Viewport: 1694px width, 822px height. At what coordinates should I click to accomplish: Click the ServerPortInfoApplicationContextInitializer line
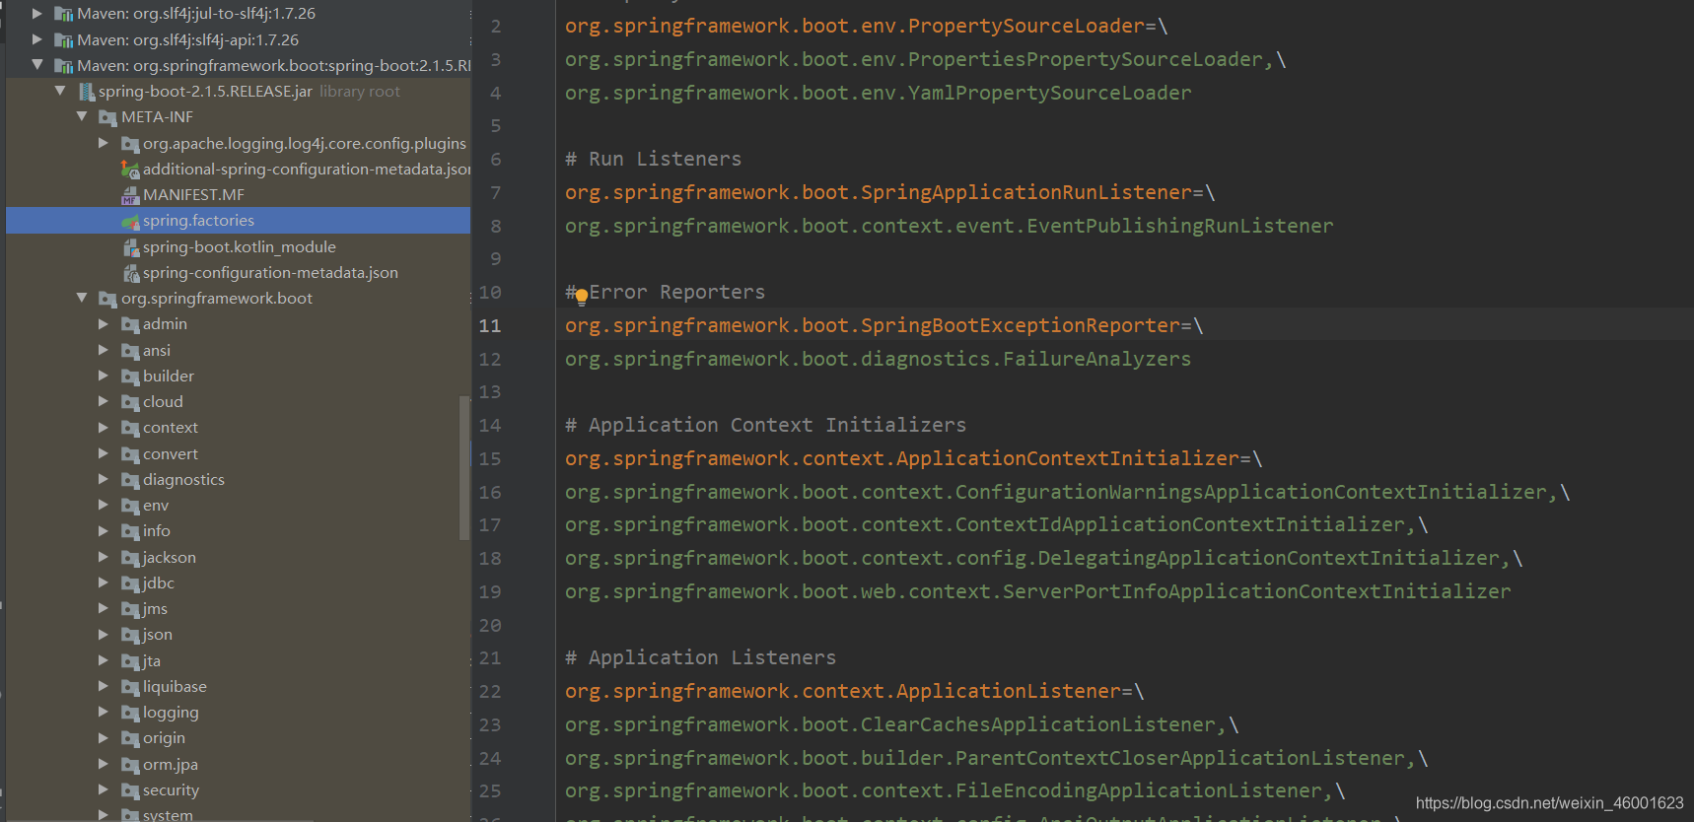coord(1037,591)
